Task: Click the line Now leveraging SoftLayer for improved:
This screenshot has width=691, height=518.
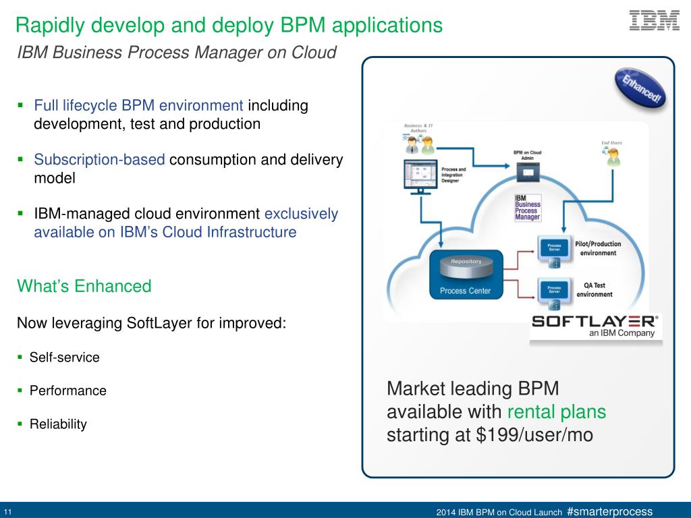Action: tap(152, 323)
